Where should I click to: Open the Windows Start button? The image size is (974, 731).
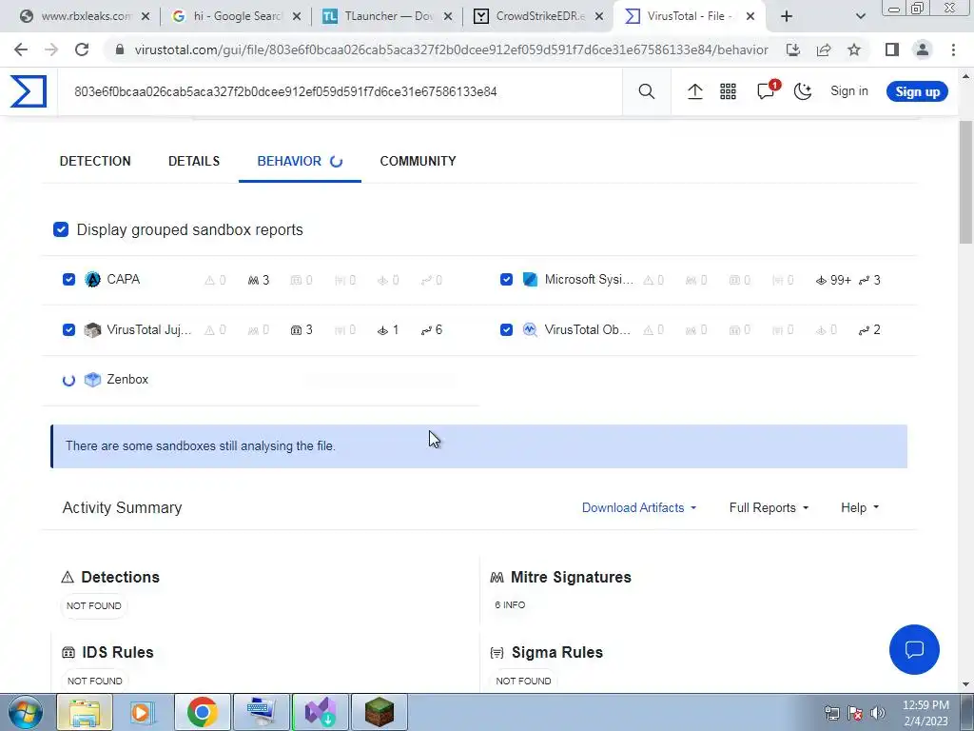click(26, 712)
